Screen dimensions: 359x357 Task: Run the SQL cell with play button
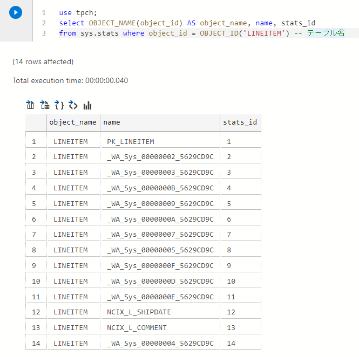coord(16,12)
